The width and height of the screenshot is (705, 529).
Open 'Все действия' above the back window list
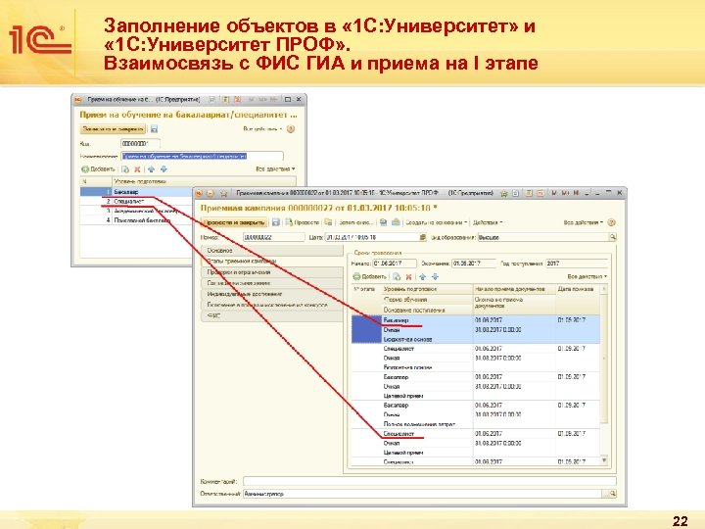click(275, 169)
